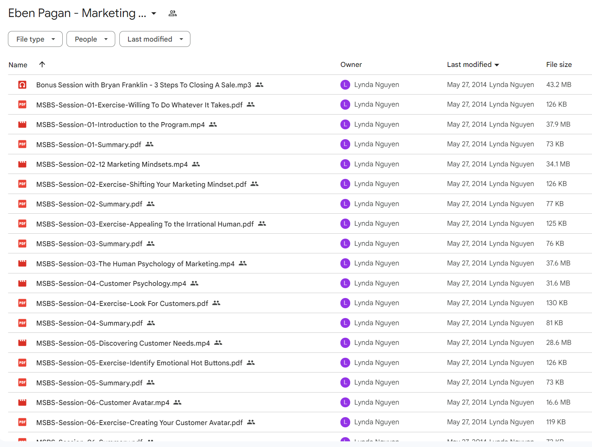Screen dimensions: 592x447
Task: Click Lynda Nguyen avatar in Session-03-Summary row
Action: point(345,244)
